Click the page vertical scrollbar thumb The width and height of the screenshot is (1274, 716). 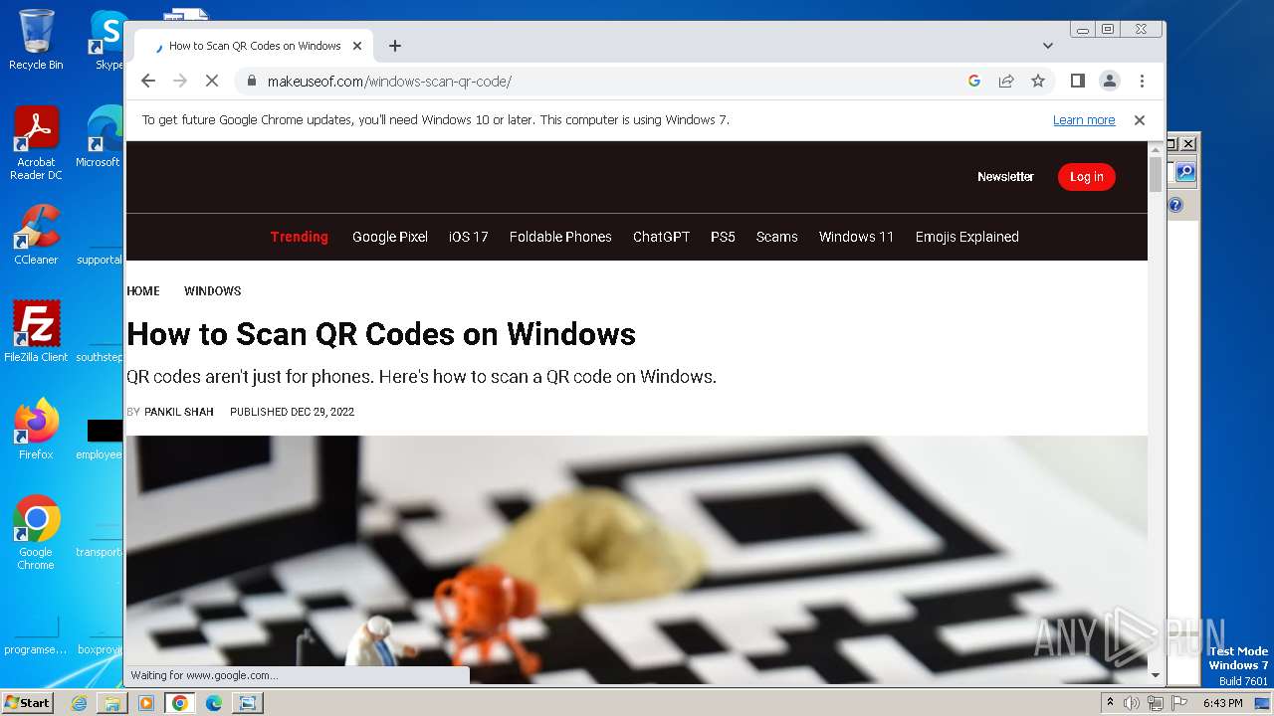pos(1156,174)
